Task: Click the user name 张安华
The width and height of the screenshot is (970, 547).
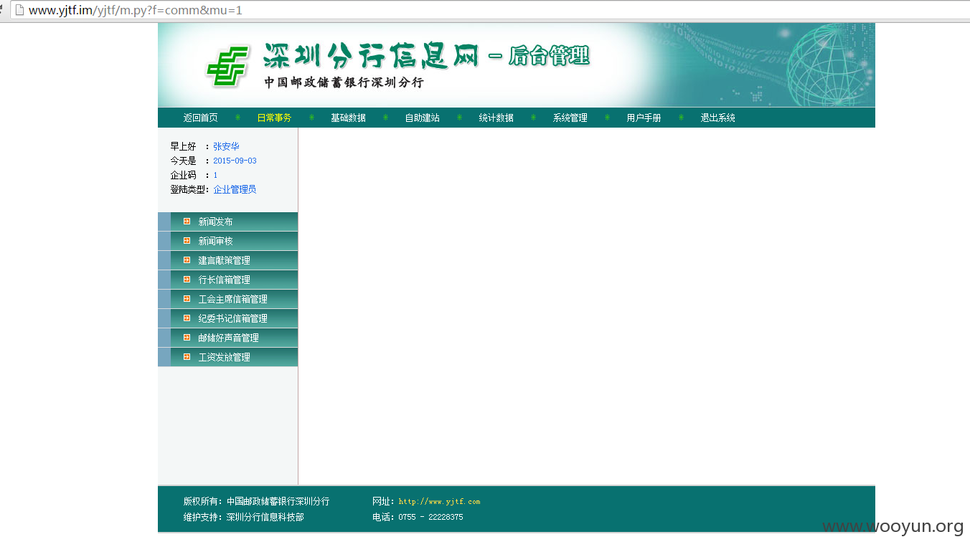Action: tap(226, 146)
